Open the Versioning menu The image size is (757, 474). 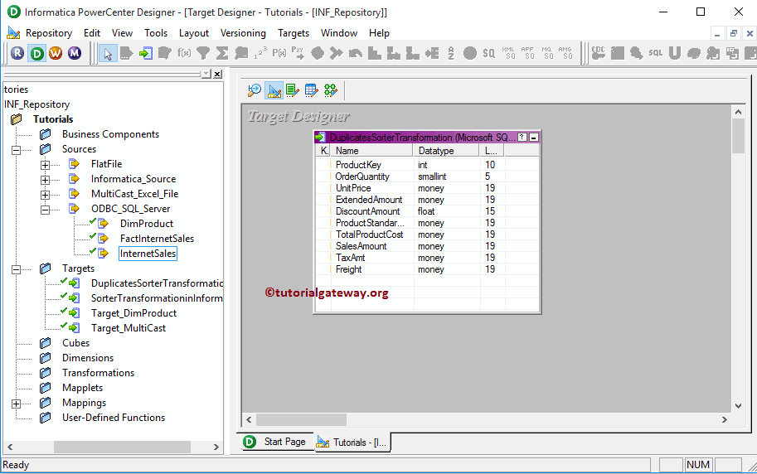click(243, 33)
